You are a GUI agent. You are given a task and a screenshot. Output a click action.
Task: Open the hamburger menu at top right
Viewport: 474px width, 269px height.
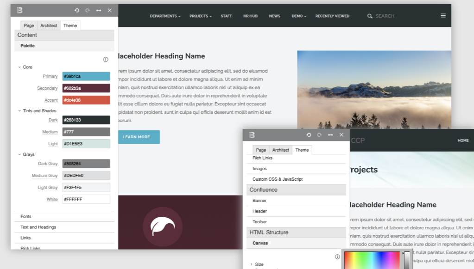(443, 15)
